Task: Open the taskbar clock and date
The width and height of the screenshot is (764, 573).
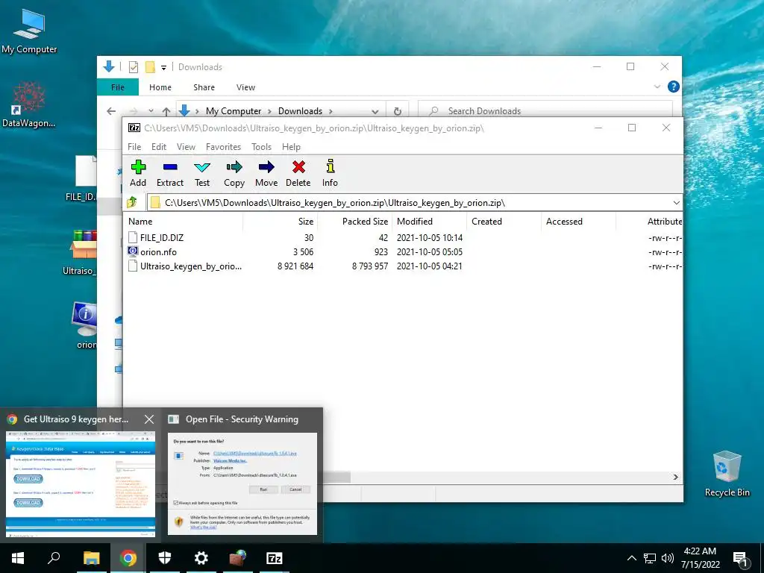Action: (x=700, y=558)
